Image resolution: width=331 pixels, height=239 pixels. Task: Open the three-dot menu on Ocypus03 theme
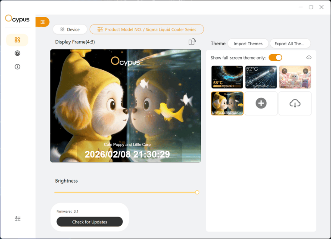(x=306, y=71)
